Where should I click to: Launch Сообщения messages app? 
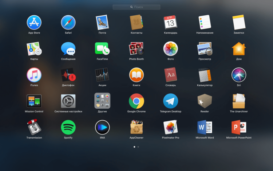tap(68, 48)
